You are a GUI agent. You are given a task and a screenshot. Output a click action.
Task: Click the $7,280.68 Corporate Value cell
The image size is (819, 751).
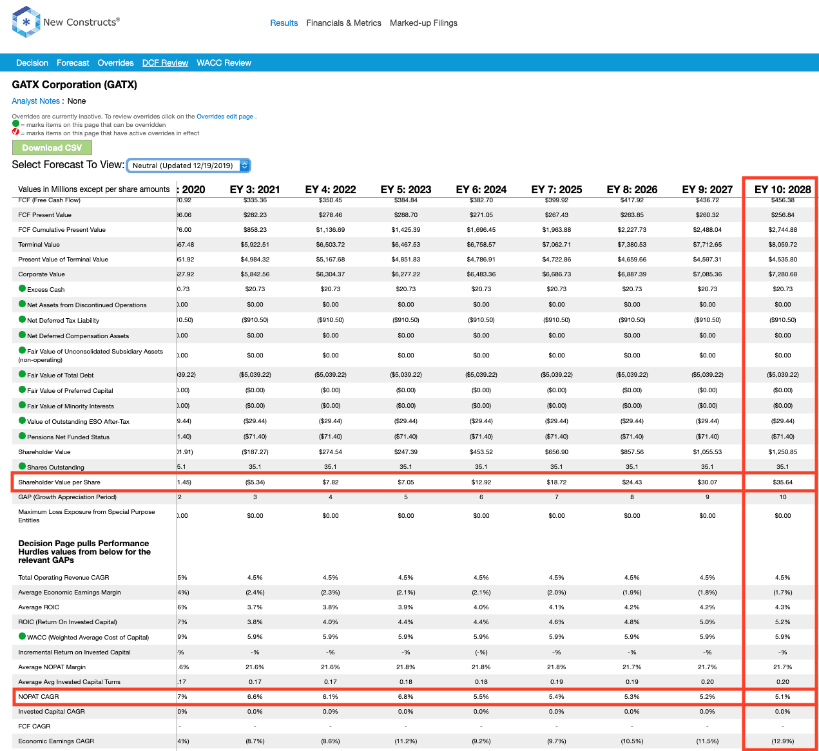(x=782, y=274)
